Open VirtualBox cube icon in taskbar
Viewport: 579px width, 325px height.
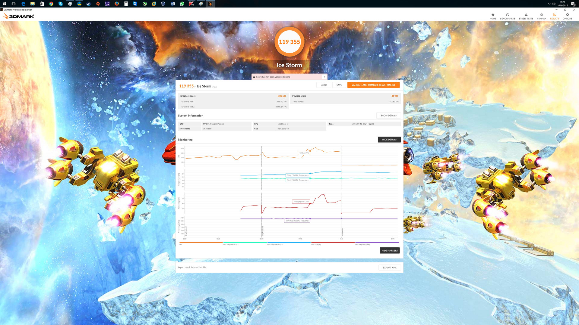163,4
